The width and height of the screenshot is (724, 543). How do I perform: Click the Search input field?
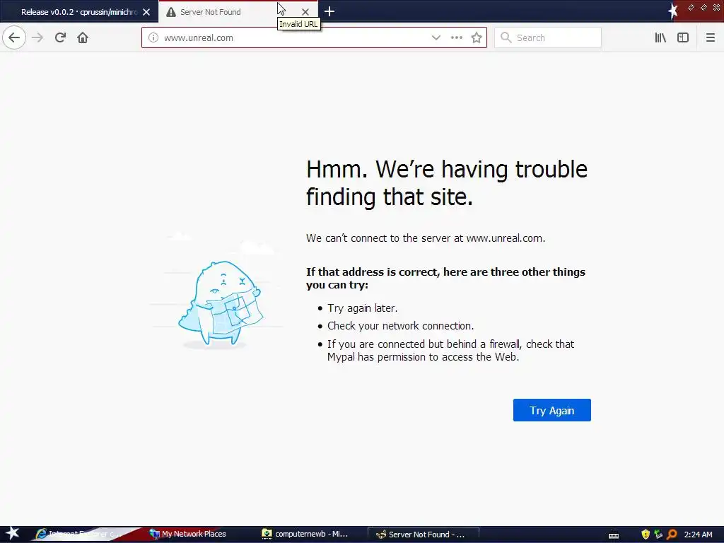(548, 38)
